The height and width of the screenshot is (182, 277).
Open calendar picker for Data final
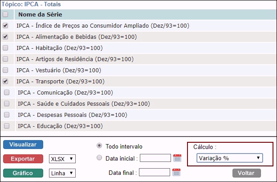(x=176, y=173)
